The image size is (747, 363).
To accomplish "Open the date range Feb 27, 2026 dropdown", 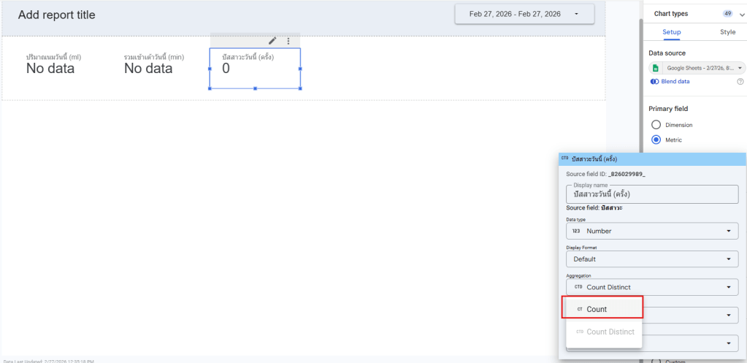I will click(x=524, y=14).
